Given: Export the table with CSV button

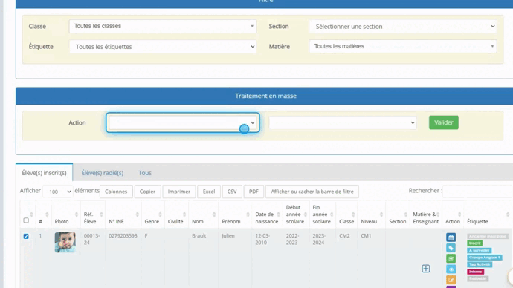Looking at the screenshot, I should [232, 192].
